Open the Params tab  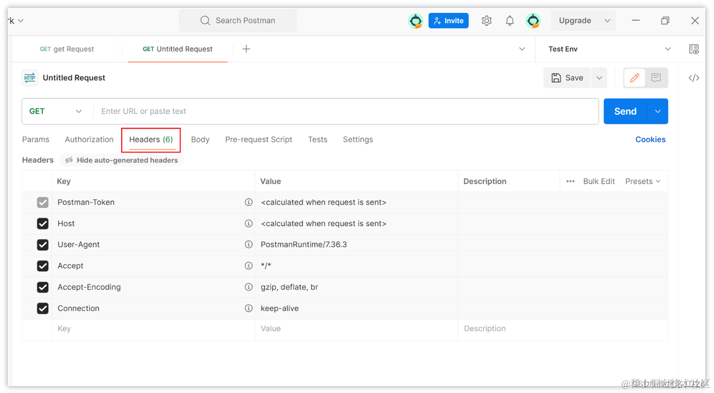[x=36, y=140]
